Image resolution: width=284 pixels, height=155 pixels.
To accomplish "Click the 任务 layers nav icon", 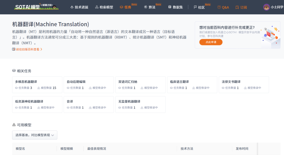I will (x=121, y=7).
